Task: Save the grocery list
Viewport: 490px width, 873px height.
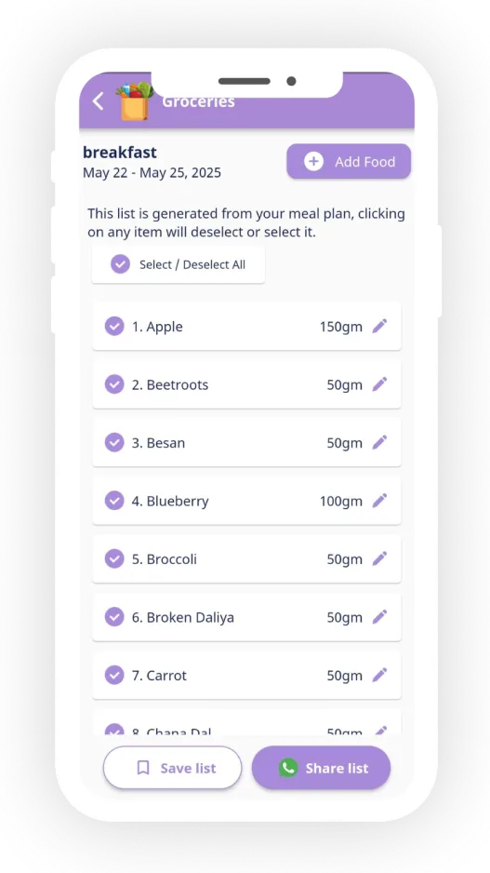Action: (172, 768)
